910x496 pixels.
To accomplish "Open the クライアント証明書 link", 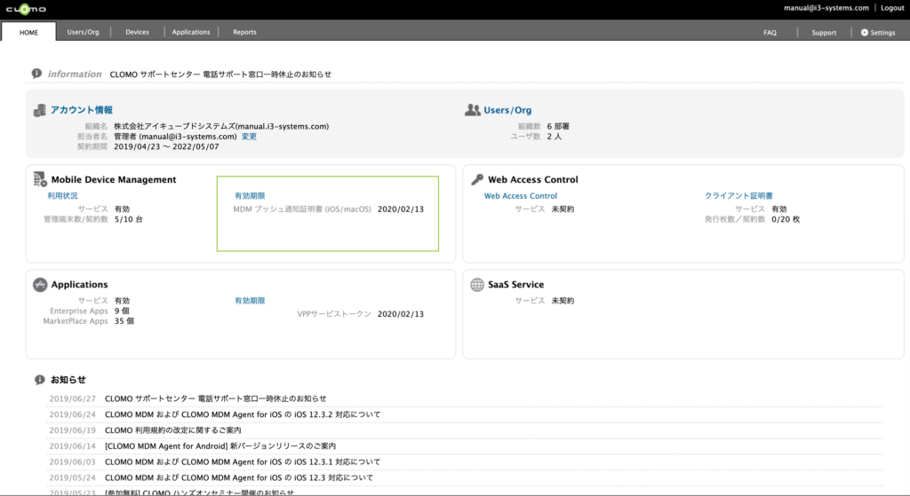I will click(x=738, y=196).
